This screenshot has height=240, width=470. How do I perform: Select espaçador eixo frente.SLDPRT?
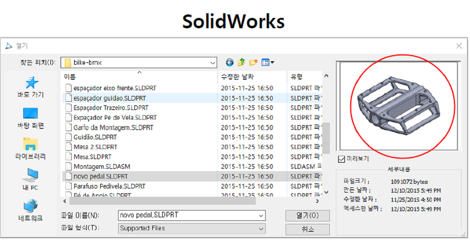tap(115, 88)
